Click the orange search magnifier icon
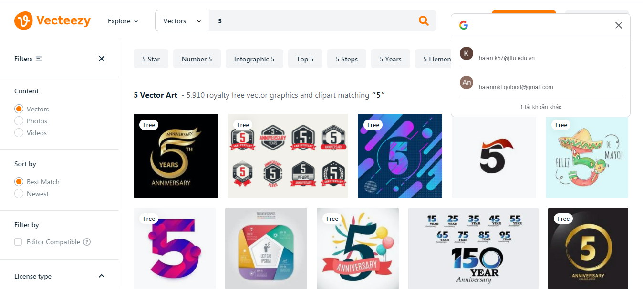The height and width of the screenshot is (289, 643). click(423, 21)
